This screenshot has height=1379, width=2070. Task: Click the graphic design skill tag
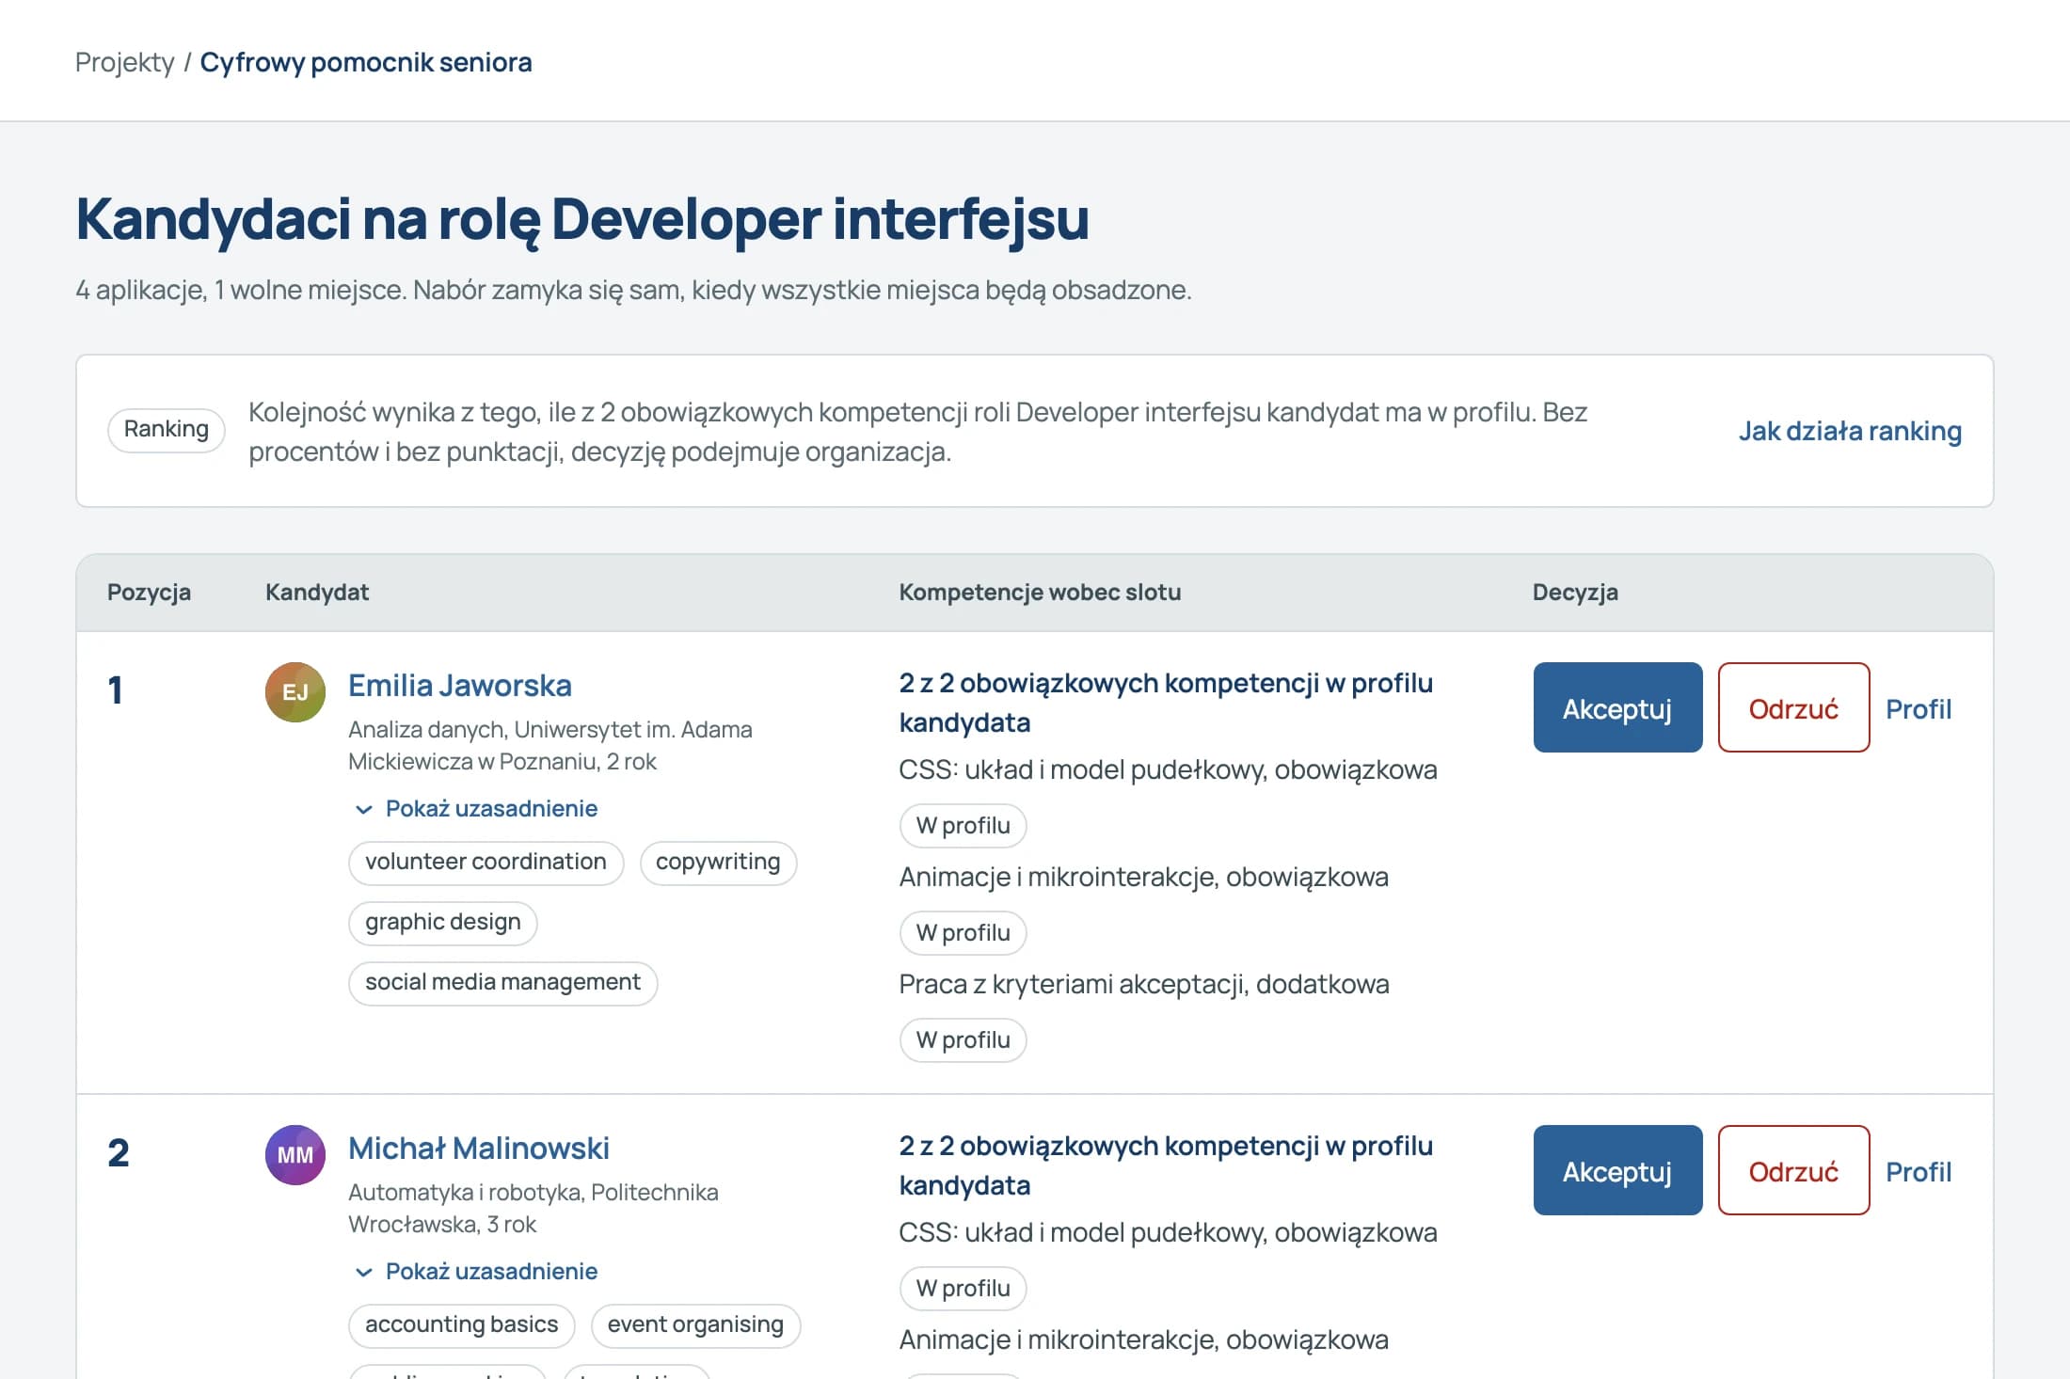(x=442, y=923)
